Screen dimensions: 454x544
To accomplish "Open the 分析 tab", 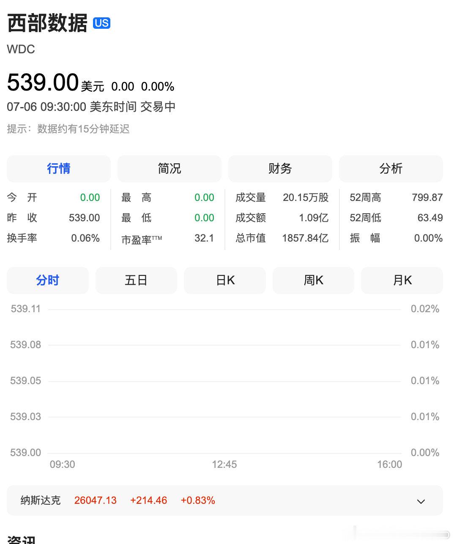I will coord(391,168).
